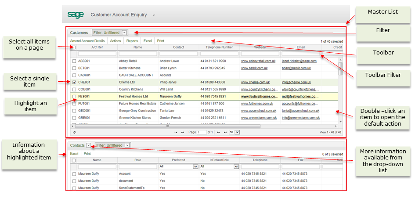Tick the checkbox for Maureen Duffy document row
415x199 pixels.
[74, 181]
